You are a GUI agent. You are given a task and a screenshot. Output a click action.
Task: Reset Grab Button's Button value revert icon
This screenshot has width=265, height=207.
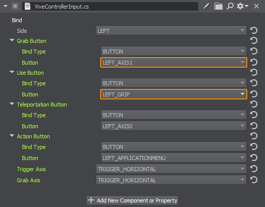(x=254, y=63)
